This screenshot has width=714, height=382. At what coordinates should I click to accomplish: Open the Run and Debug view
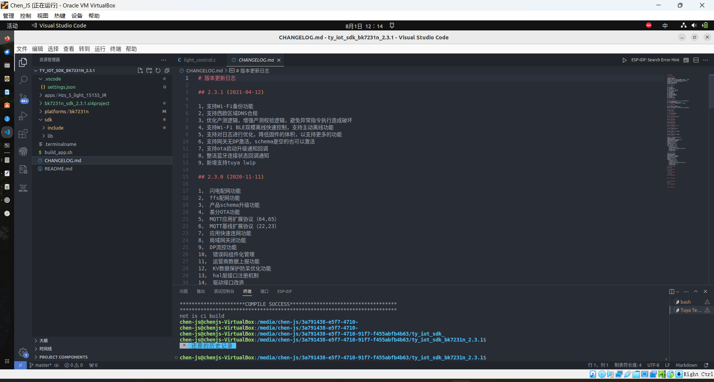tap(23, 116)
